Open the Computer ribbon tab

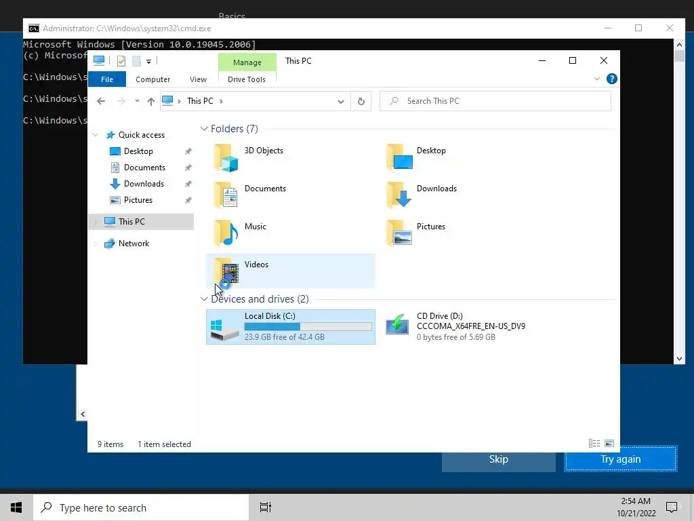(152, 79)
